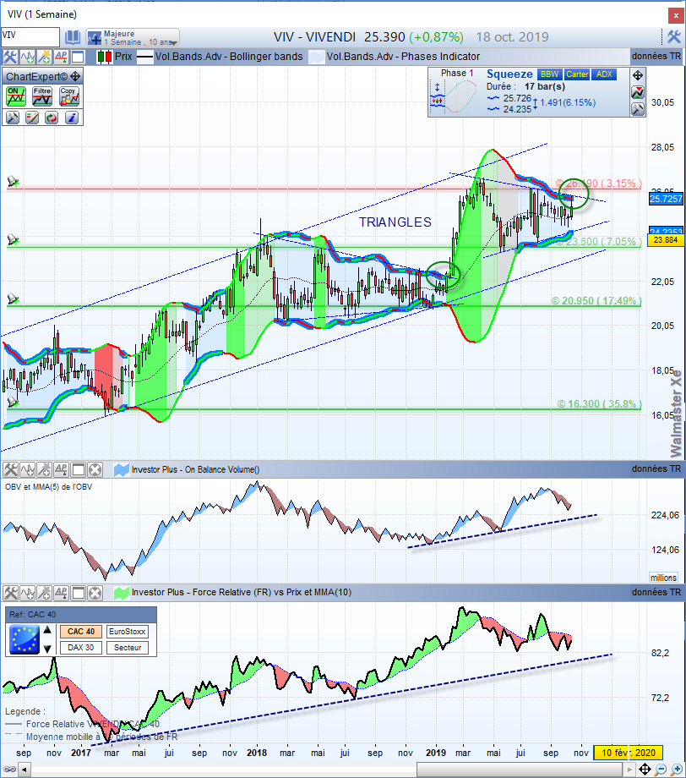Add an alert on the price chart

pos(44,57)
